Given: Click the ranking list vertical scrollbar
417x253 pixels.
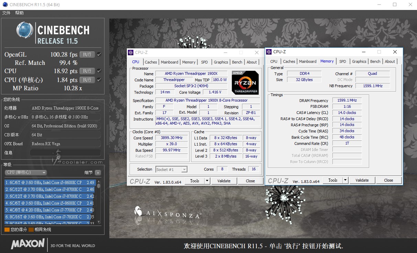Looking at the screenshot, I should 99,201.
